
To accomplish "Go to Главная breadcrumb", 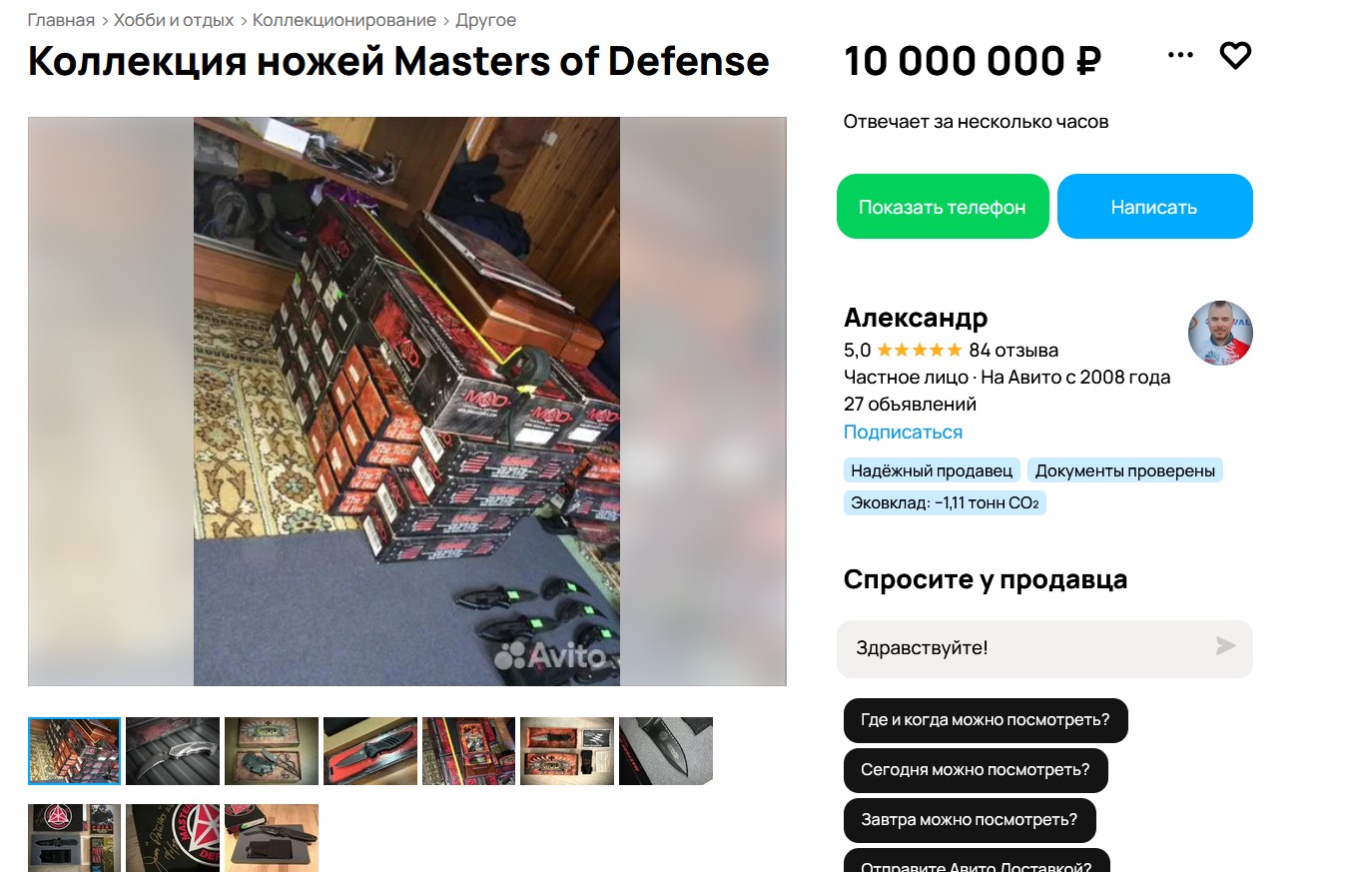I will (x=61, y=20).
